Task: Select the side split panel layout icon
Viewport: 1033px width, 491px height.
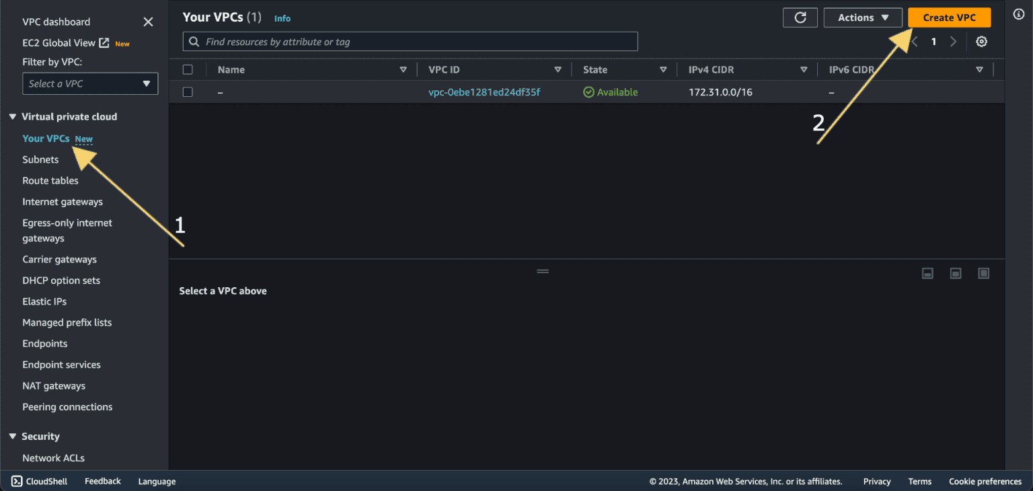Action: click(956, 273)
